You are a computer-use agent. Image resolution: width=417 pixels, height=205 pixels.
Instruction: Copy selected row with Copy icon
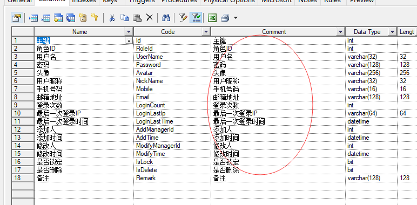point(124,18)
